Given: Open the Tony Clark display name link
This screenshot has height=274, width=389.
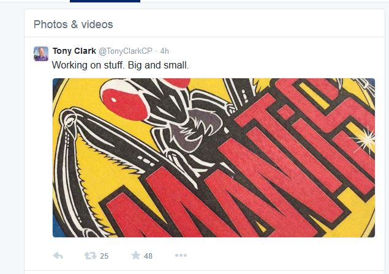Looking at the screenshot, I should click(74, 50).
